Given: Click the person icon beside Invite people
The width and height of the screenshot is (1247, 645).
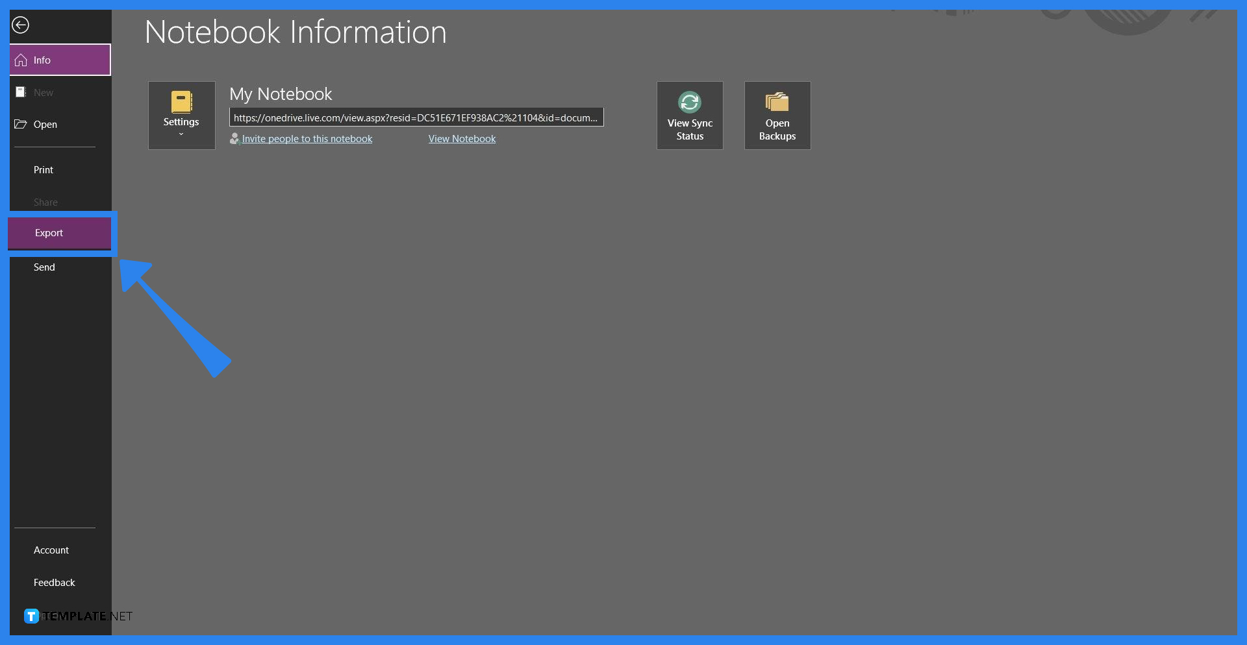Looking at the screenshot, I should [x=234, y=139].
